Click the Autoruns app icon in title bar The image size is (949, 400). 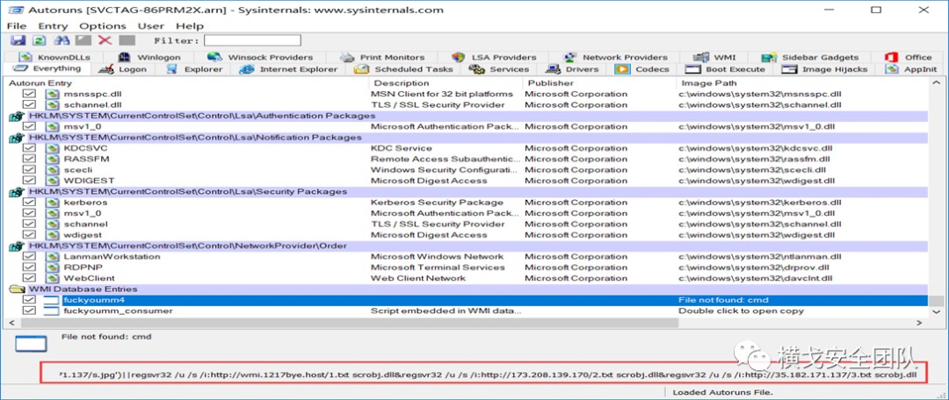coord(17,11)
